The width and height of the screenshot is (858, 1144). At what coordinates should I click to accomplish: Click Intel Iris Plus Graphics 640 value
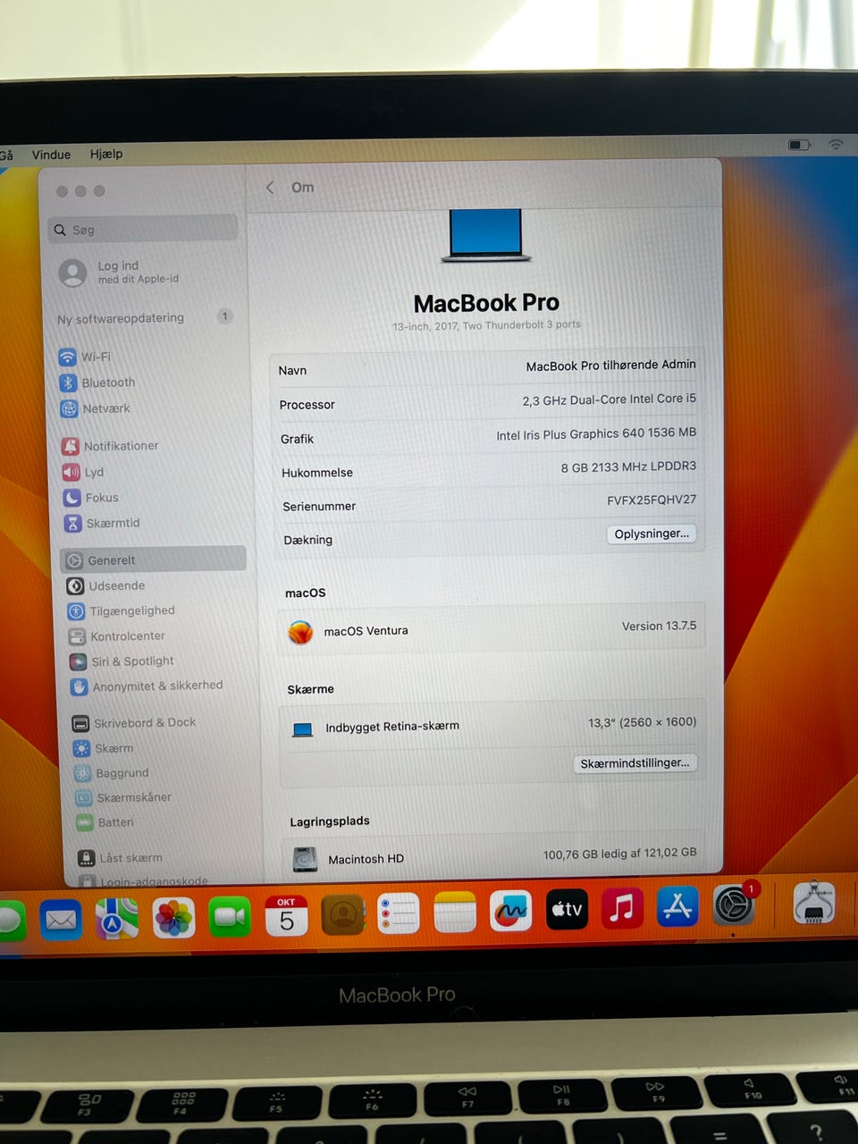click(x=596, y=434)
